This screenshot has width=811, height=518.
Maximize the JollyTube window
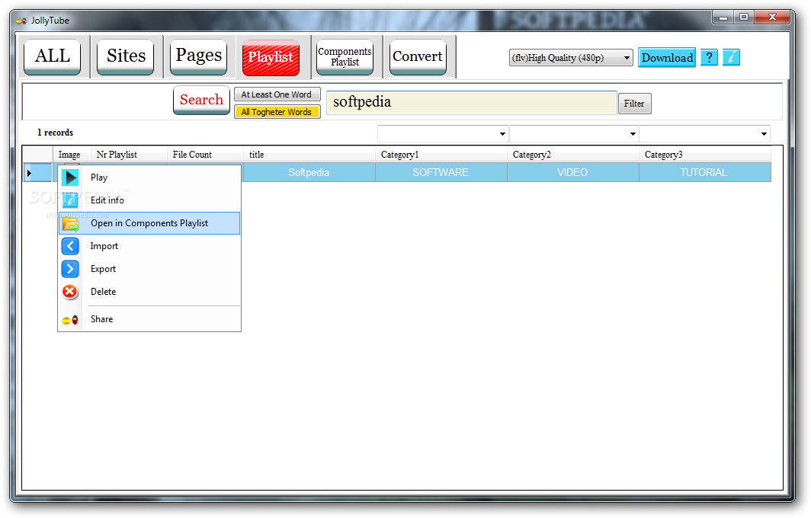click(744, 18)
